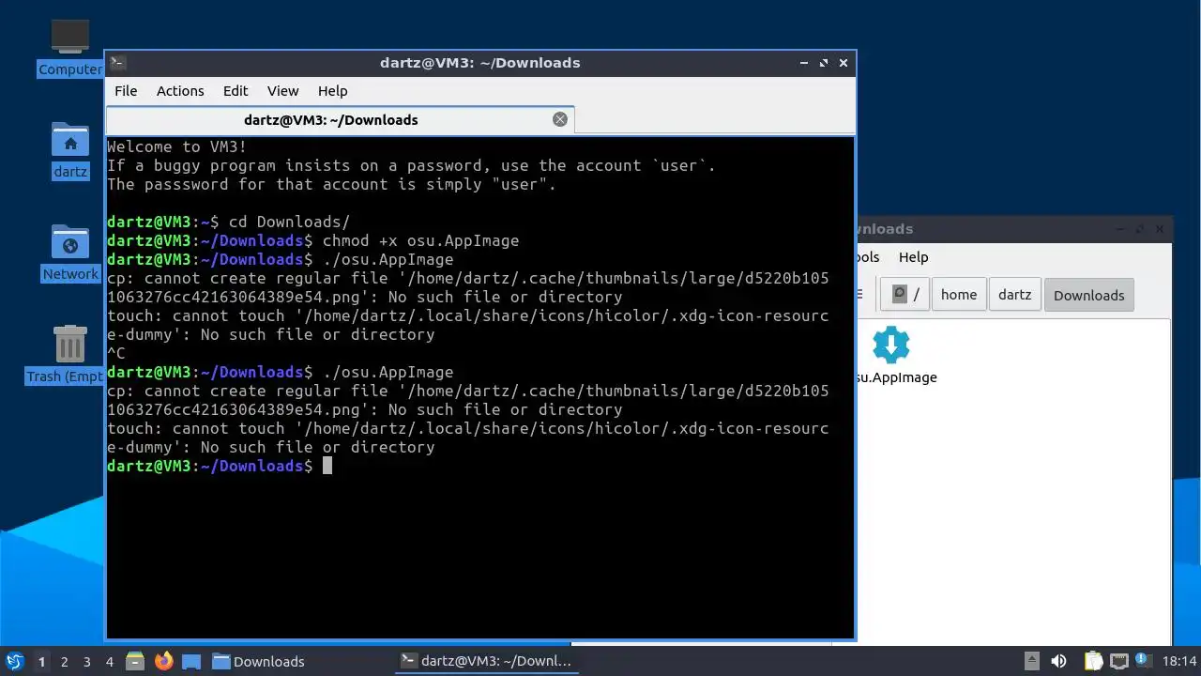Screen dimensions: 1201x676
Task: Open the Lubuntu start menu icon
Action: (x=14, y=661)
